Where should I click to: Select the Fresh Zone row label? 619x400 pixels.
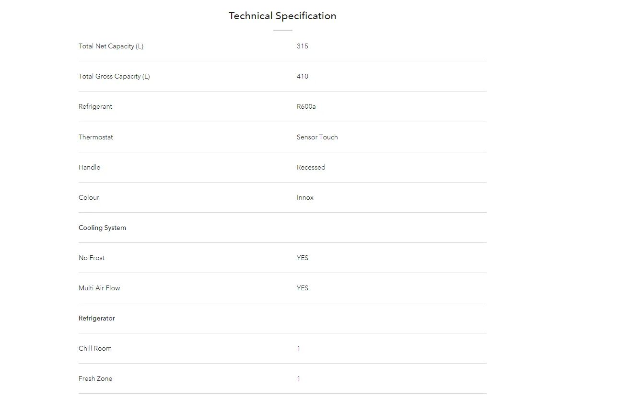coord(95,378)
